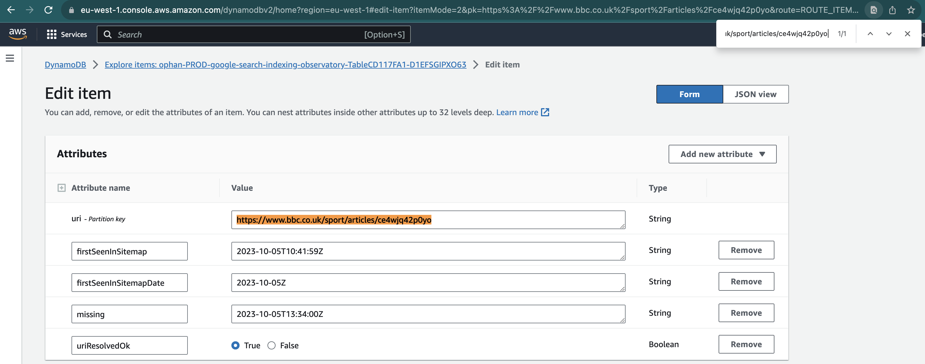Click the browser share icon

893,10
